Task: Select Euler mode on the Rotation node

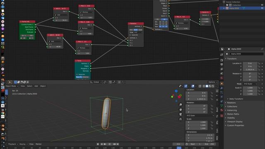Action: click(x=135, y=30)
